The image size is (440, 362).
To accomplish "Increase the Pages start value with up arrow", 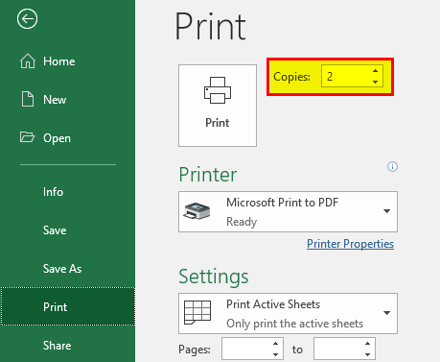I will pos(275,344).
